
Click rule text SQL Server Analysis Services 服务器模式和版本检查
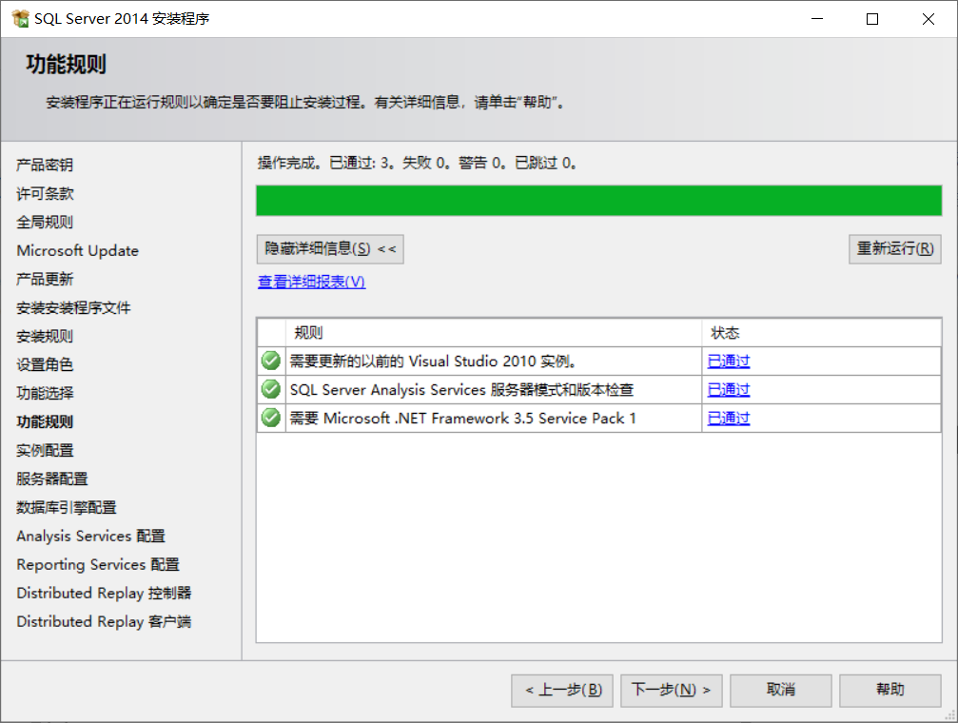click(x=462, y=389)
